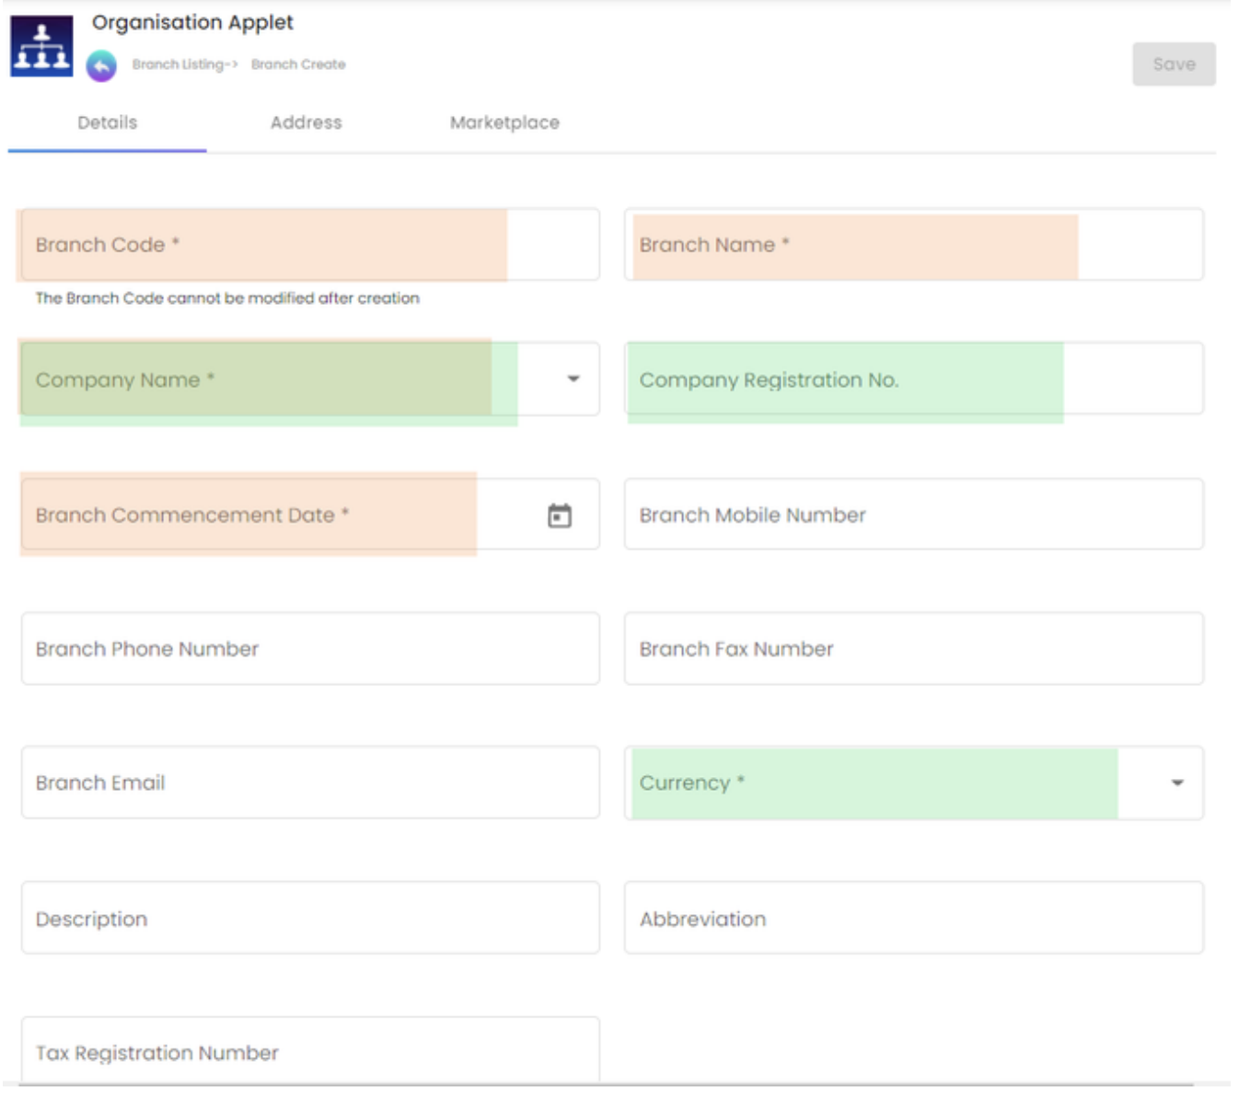Expand the Company Name dropdown arrow
Screen dimensions: 1239x1103
573,378
